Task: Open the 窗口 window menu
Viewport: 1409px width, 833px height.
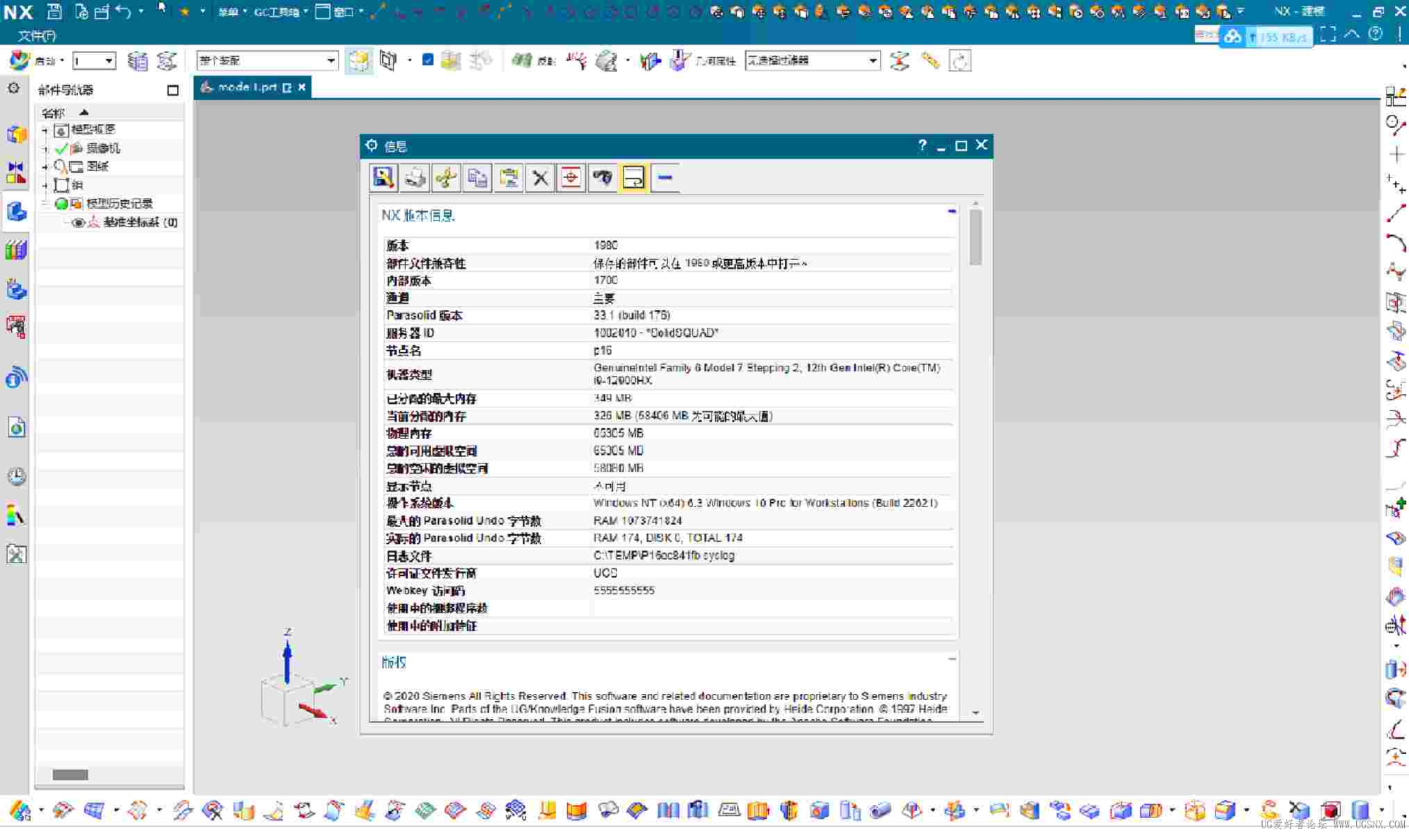Action: click(x=339, y=12)
